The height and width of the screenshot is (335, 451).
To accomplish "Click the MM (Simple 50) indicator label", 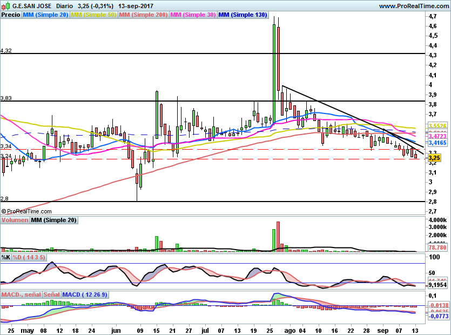I will [93, 15].
